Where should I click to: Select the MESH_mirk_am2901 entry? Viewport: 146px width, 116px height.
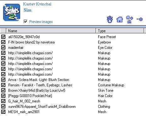[24, 112]
